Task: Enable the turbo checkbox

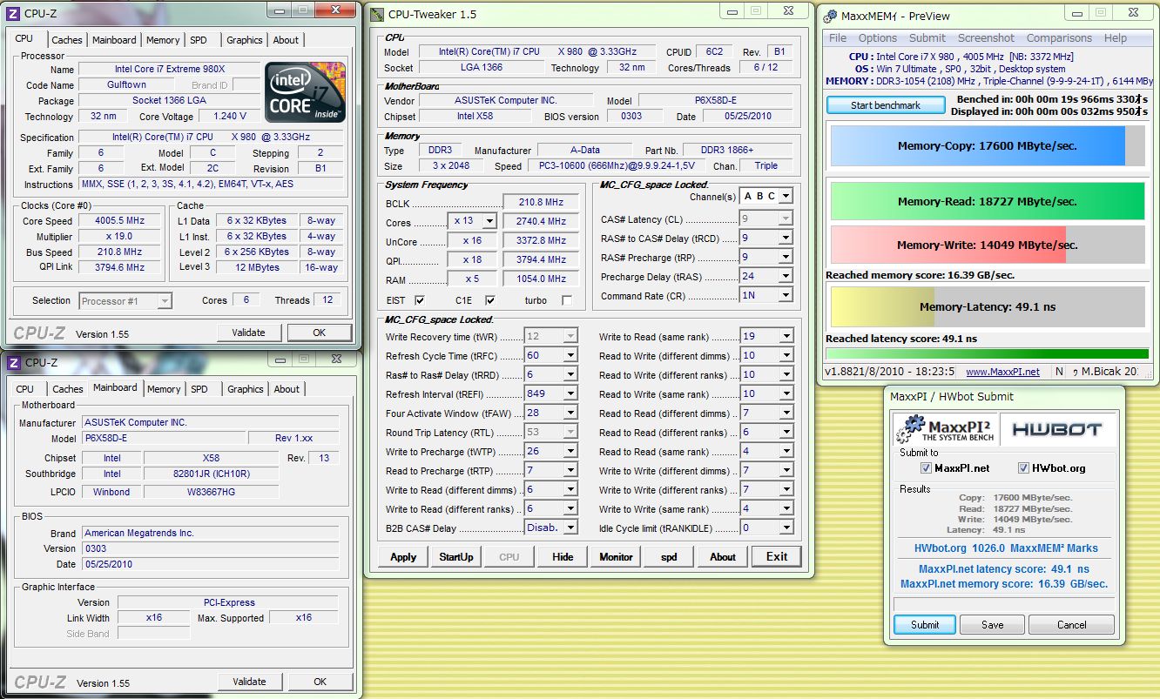Action: tap(568, 300)
